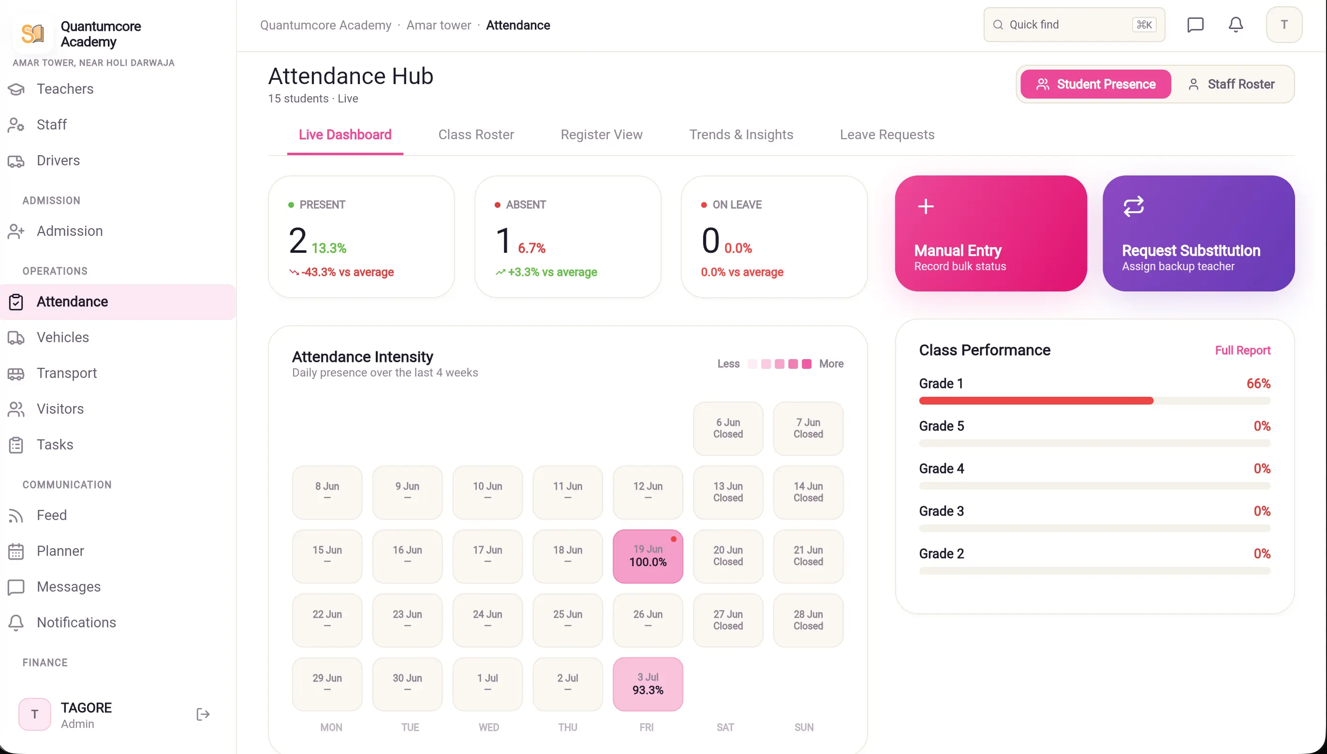Click the darkest intensity legend swatch

pos(806,363)
